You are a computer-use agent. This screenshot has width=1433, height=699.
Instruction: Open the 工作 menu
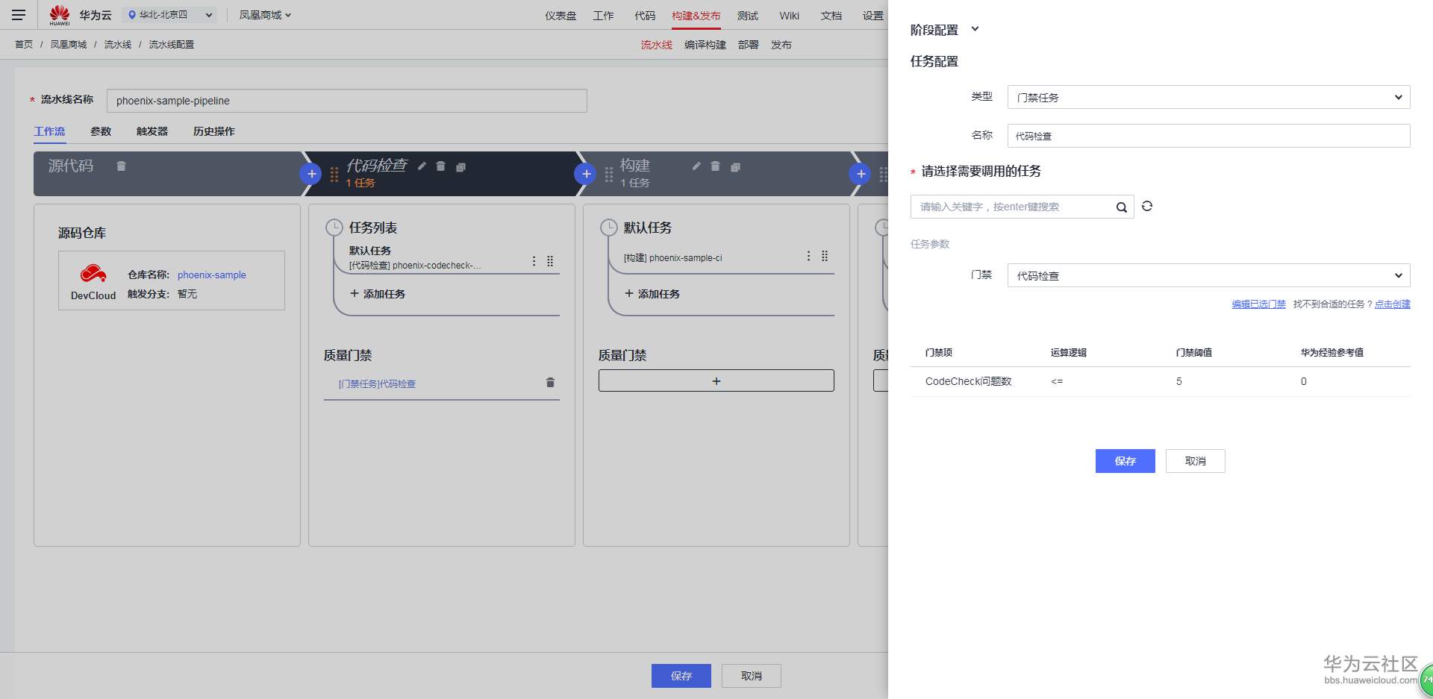pos(603,16)
